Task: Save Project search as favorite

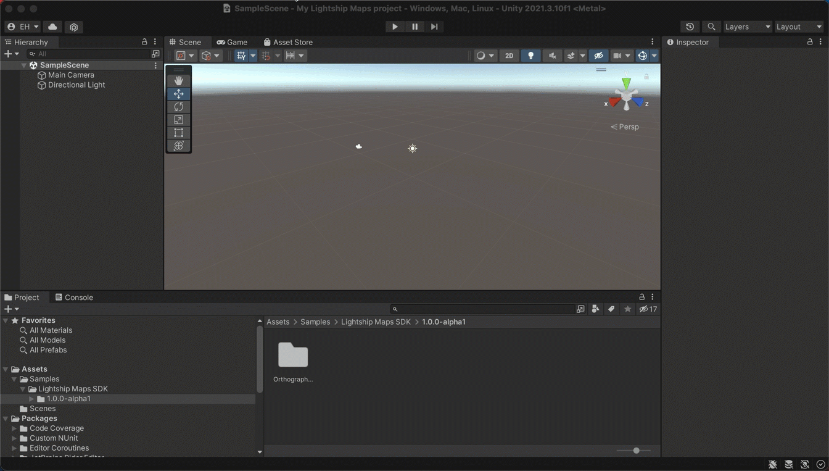Action: [x=627, y=309]
